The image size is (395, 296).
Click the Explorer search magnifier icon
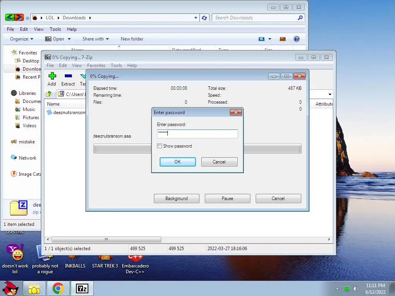(300, 18)
